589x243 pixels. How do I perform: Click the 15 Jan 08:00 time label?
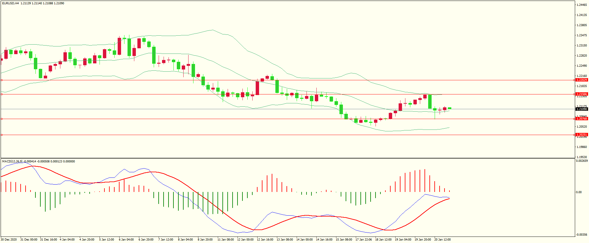coord(344,240)
